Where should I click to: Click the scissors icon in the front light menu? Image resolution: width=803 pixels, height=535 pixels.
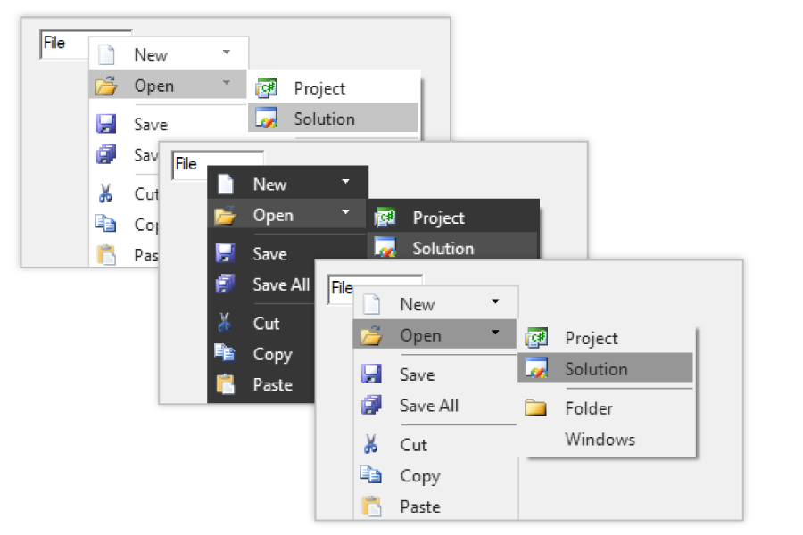coord(370,445)
